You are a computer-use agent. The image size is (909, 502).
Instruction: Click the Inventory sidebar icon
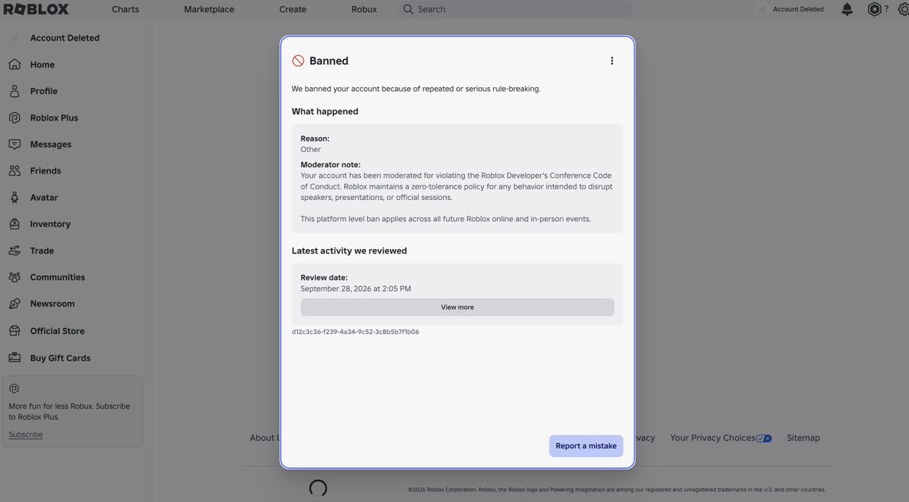pos(14,224)
